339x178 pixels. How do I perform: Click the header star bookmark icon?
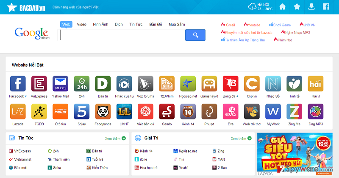(x=297, y=7)
